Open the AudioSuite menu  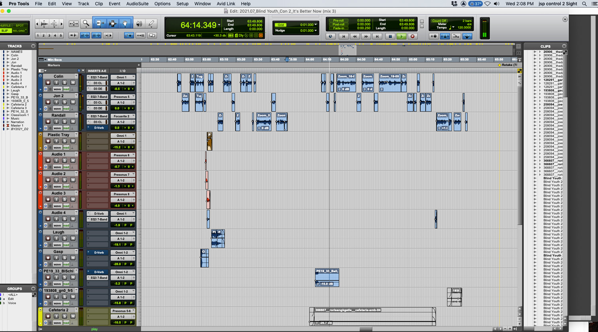pyautogui.click(x=137, y=4)
